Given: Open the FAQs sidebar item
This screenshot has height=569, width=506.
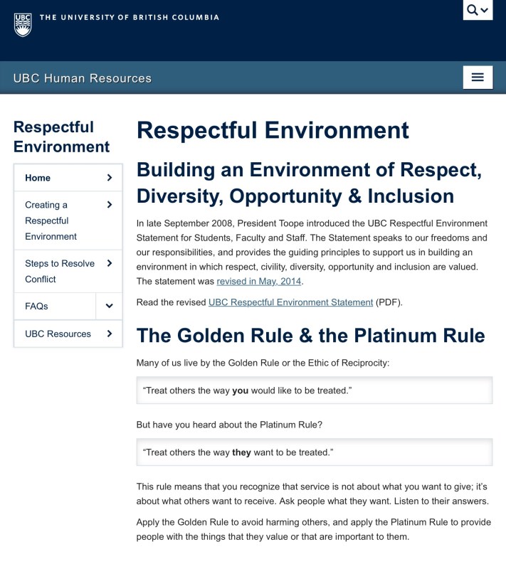Looking at the screenshot, I should (36, 306).
